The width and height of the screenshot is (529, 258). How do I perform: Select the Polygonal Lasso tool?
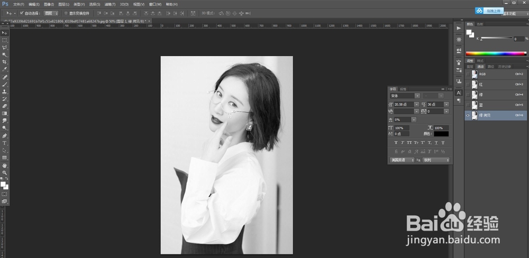[4, 47]
